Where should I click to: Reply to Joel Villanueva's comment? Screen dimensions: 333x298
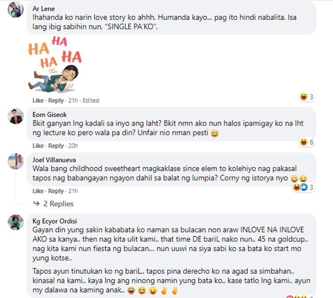56,191
